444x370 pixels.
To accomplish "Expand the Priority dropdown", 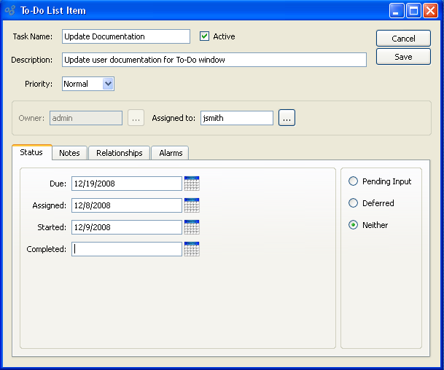I will coord(109,84).
